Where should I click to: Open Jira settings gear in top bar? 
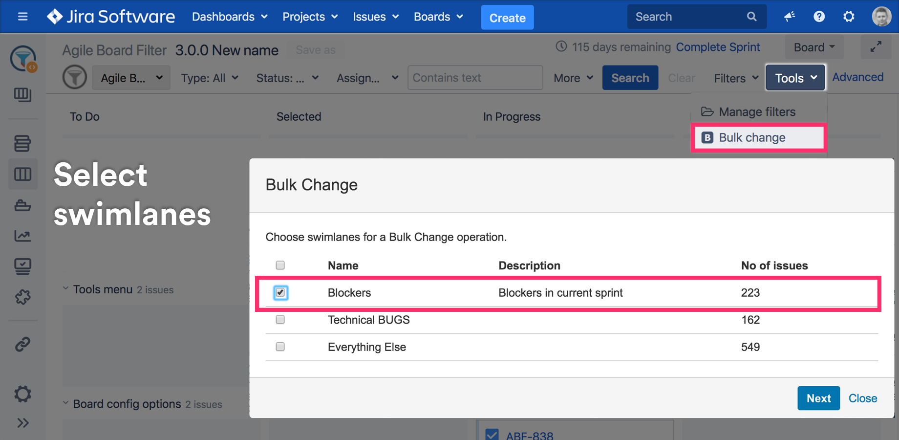point(849,17)
